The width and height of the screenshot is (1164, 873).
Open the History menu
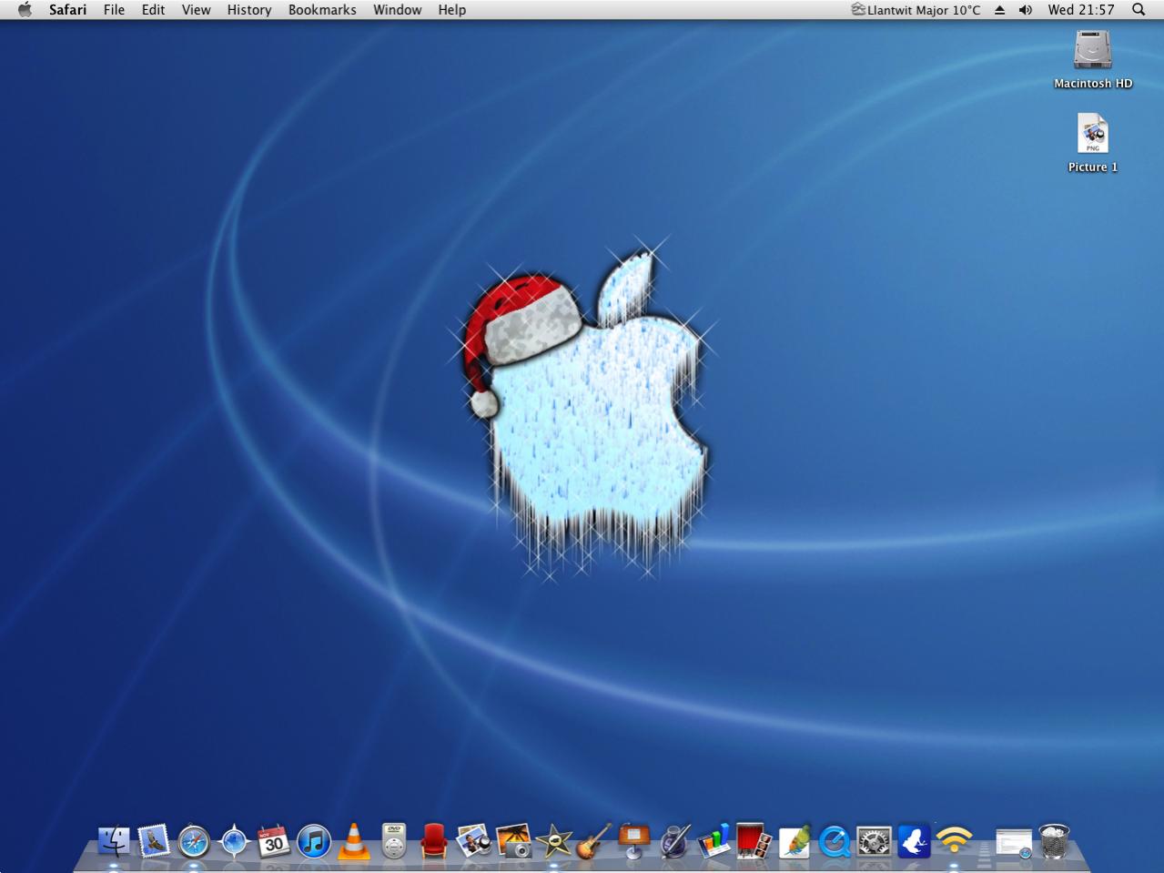(249, 10)
